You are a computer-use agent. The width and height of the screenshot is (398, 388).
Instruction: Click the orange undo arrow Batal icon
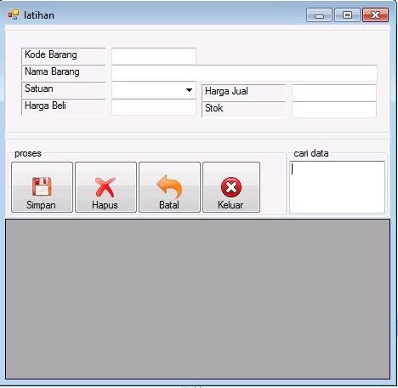(169, 186)
